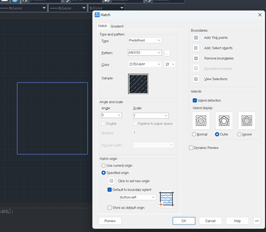Image resolution: width=266 pixels, height=232 pixels.
Task: Click the Preview button
Action: 110,221
